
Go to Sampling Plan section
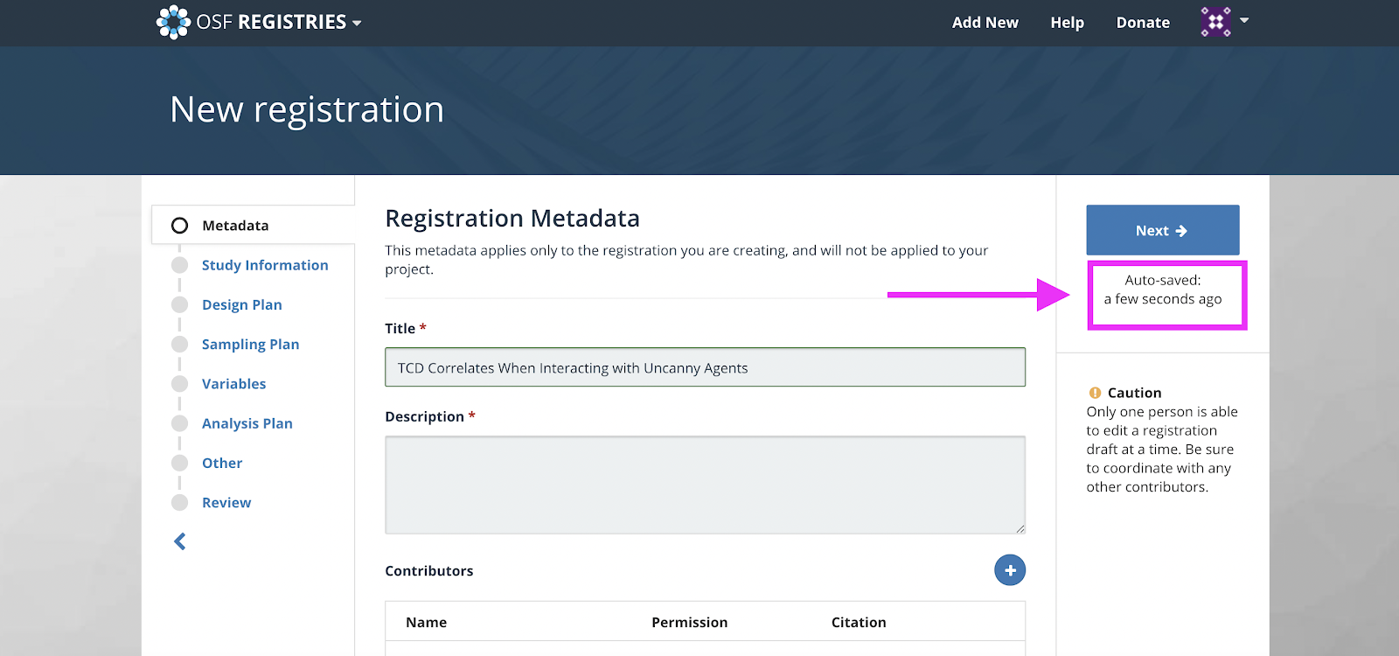[250, 345]
